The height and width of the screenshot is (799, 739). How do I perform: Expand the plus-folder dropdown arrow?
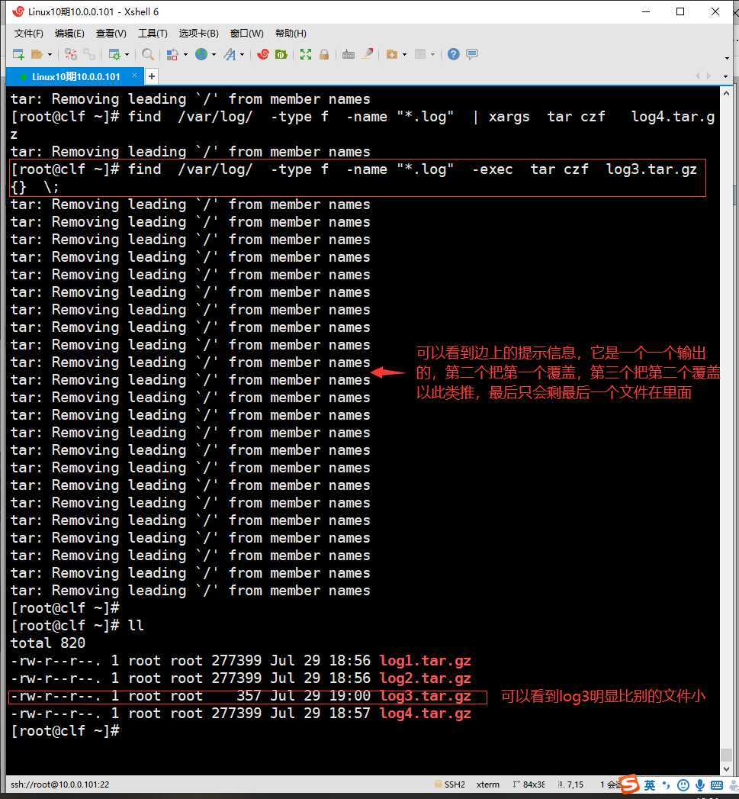click(404, 54)
